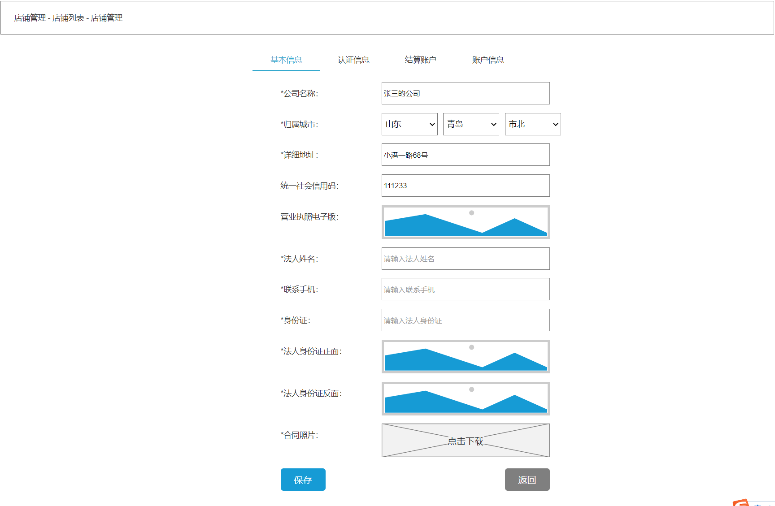The width and height of the screenshot is (775, 506).
Task: Click the *法人身份证反面 label
Action: [x=311, y=394]
